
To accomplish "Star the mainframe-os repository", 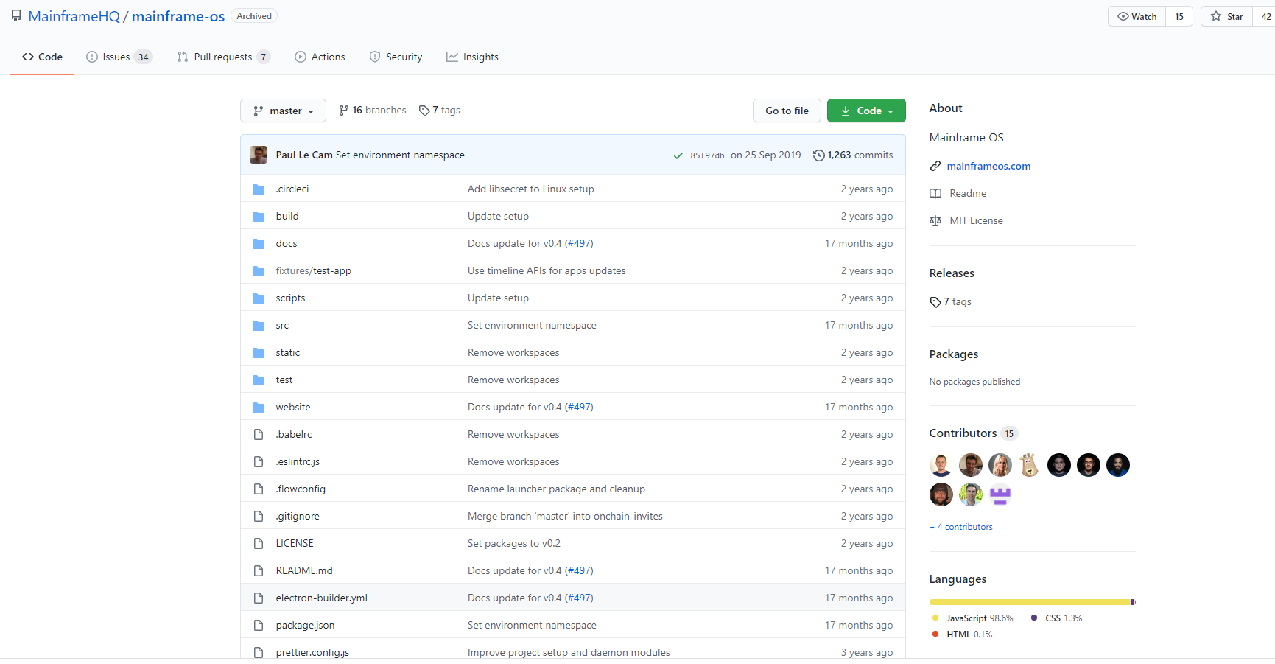I will pyautogui.click(x=1227, y=16).
